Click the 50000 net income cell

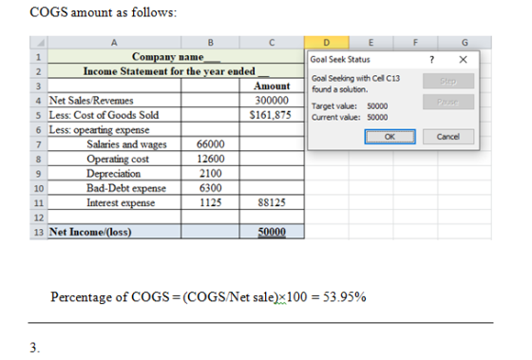pos(272,232)
